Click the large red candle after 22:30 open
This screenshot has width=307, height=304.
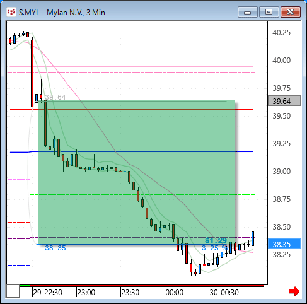tap(32, 73)
